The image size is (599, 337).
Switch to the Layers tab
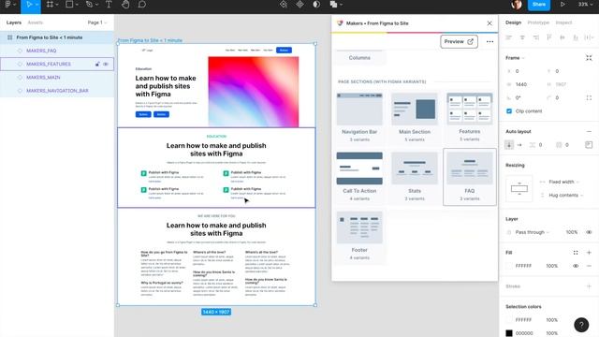click(14, 22)
